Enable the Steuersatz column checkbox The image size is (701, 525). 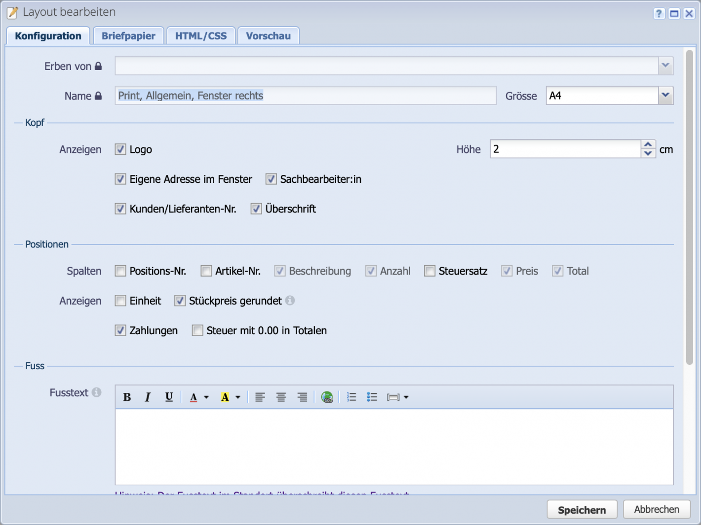point(429,271)
